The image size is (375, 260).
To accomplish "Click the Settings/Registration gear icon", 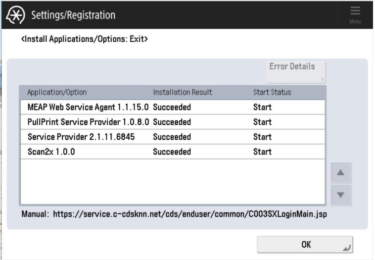I will coord(15,15).
